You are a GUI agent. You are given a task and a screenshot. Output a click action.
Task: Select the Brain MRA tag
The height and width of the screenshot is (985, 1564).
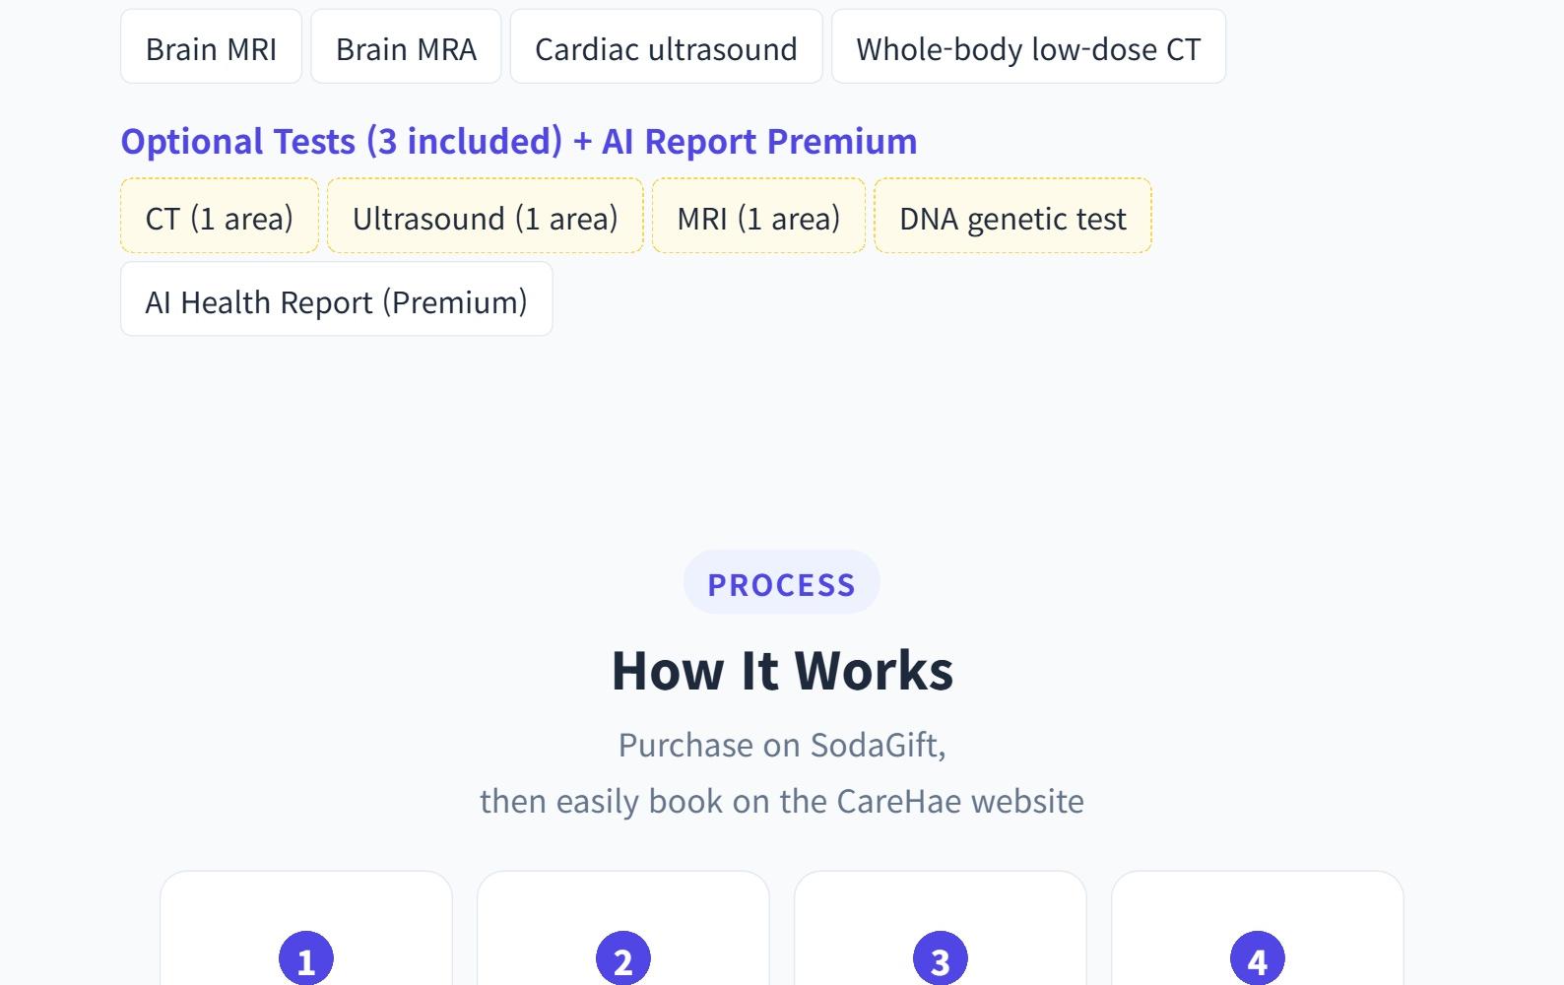coord(406,47)
